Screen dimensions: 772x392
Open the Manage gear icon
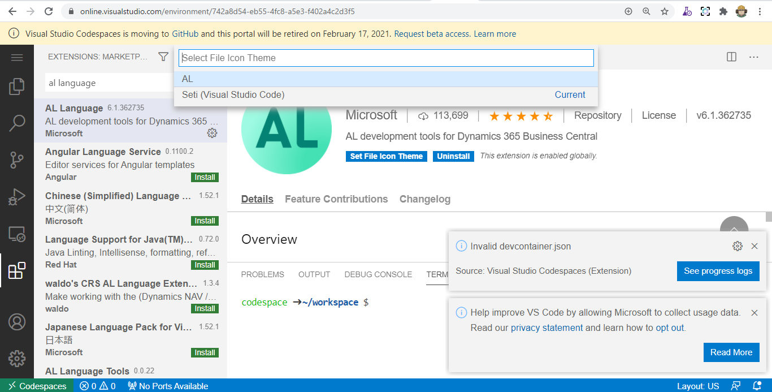(17, 358)
